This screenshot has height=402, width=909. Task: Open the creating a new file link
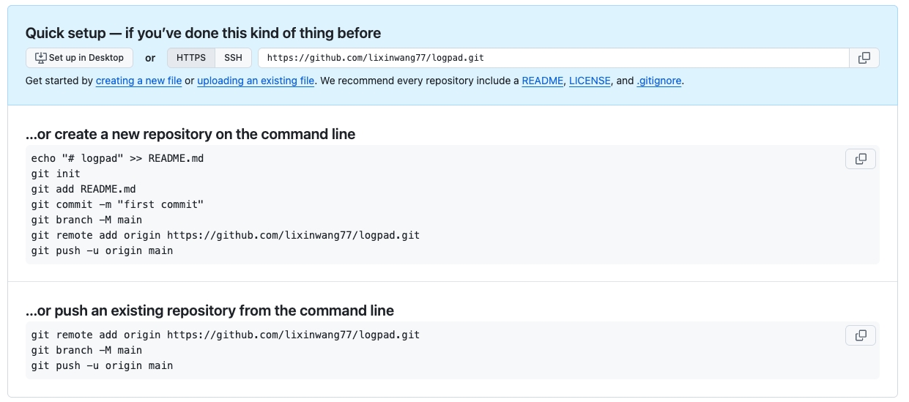(138, 81)
